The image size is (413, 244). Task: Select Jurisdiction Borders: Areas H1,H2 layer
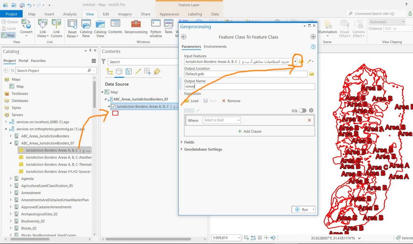pos(55,172)
